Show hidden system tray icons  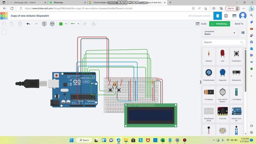[x=214, y=140]
